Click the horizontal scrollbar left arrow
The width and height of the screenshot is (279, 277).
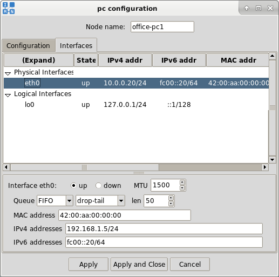6,167
